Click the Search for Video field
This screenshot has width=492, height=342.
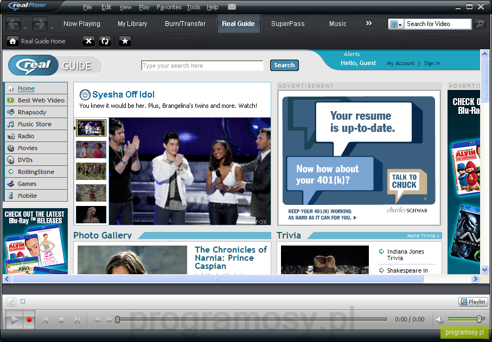pos(437,24)
